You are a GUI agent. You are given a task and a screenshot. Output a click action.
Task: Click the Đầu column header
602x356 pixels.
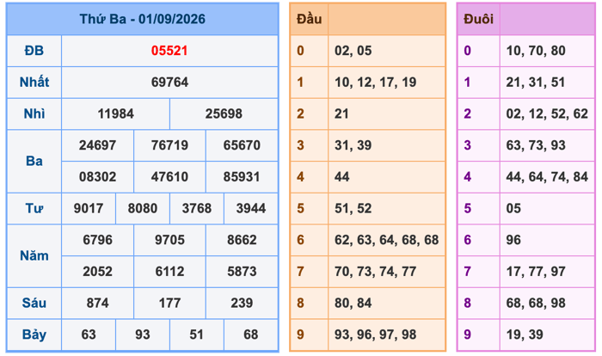pyautogui.click(x=309, y=19)
